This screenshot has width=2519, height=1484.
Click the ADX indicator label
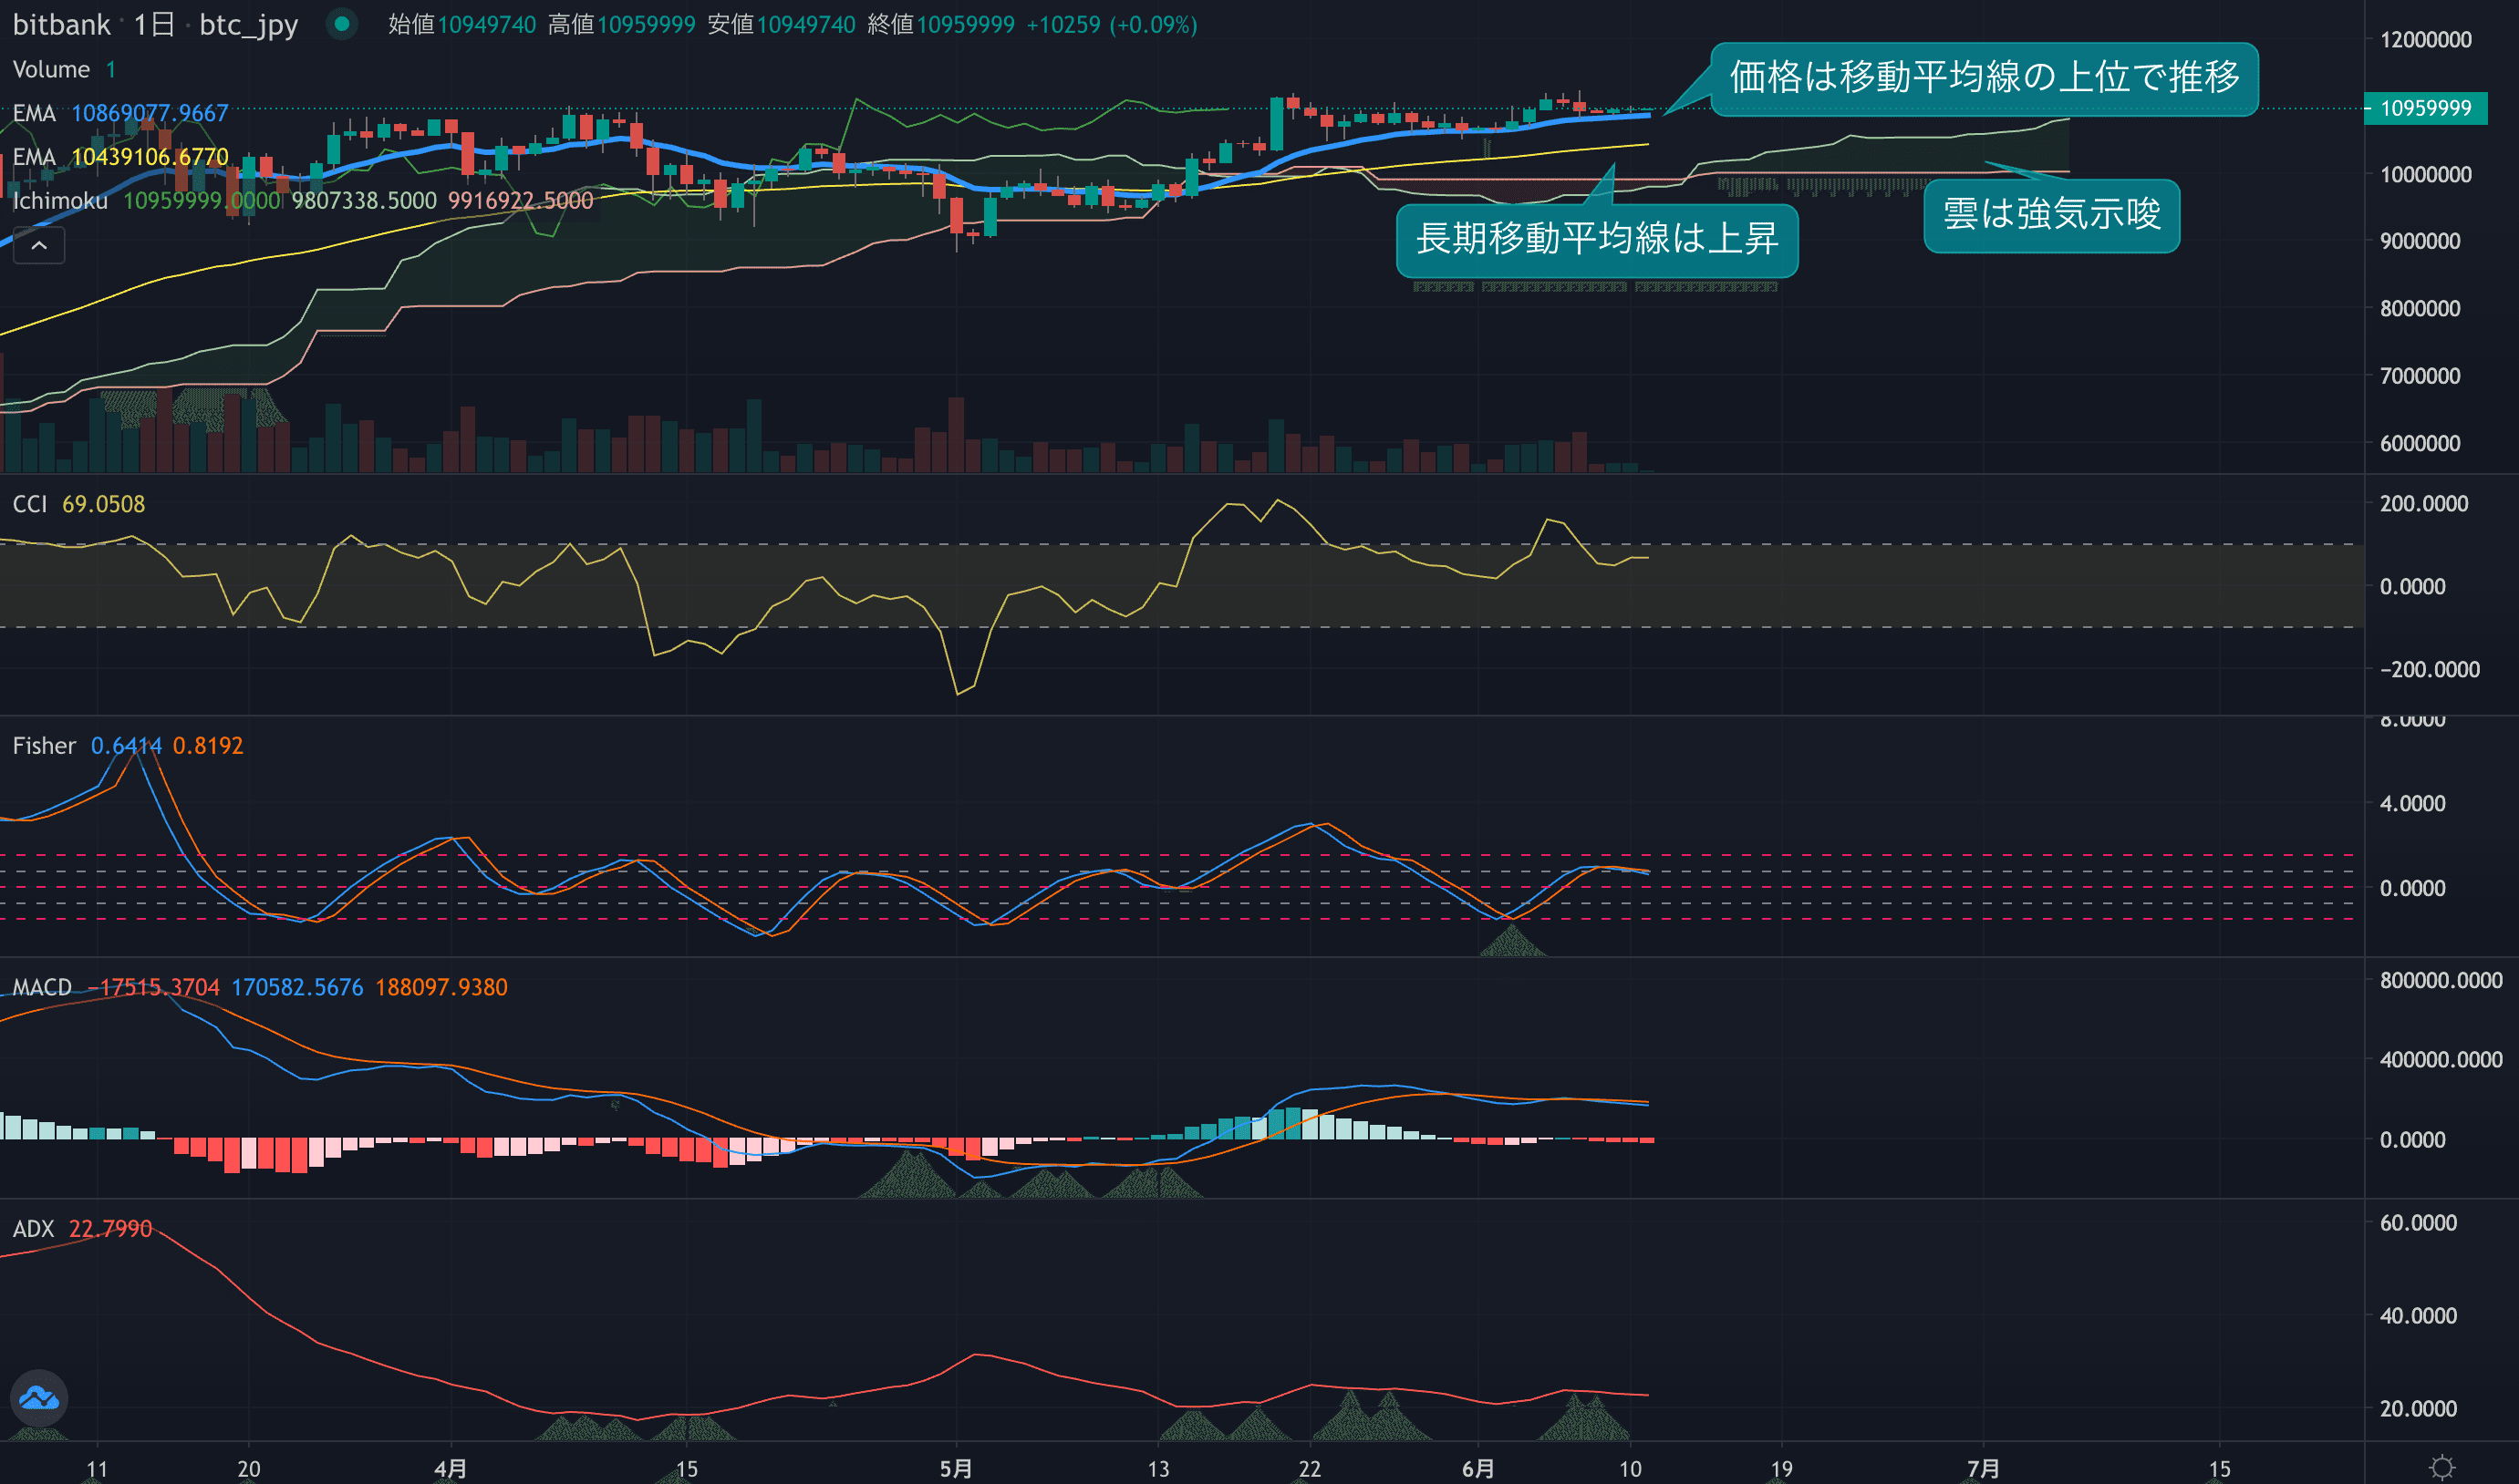(33, 1229)
